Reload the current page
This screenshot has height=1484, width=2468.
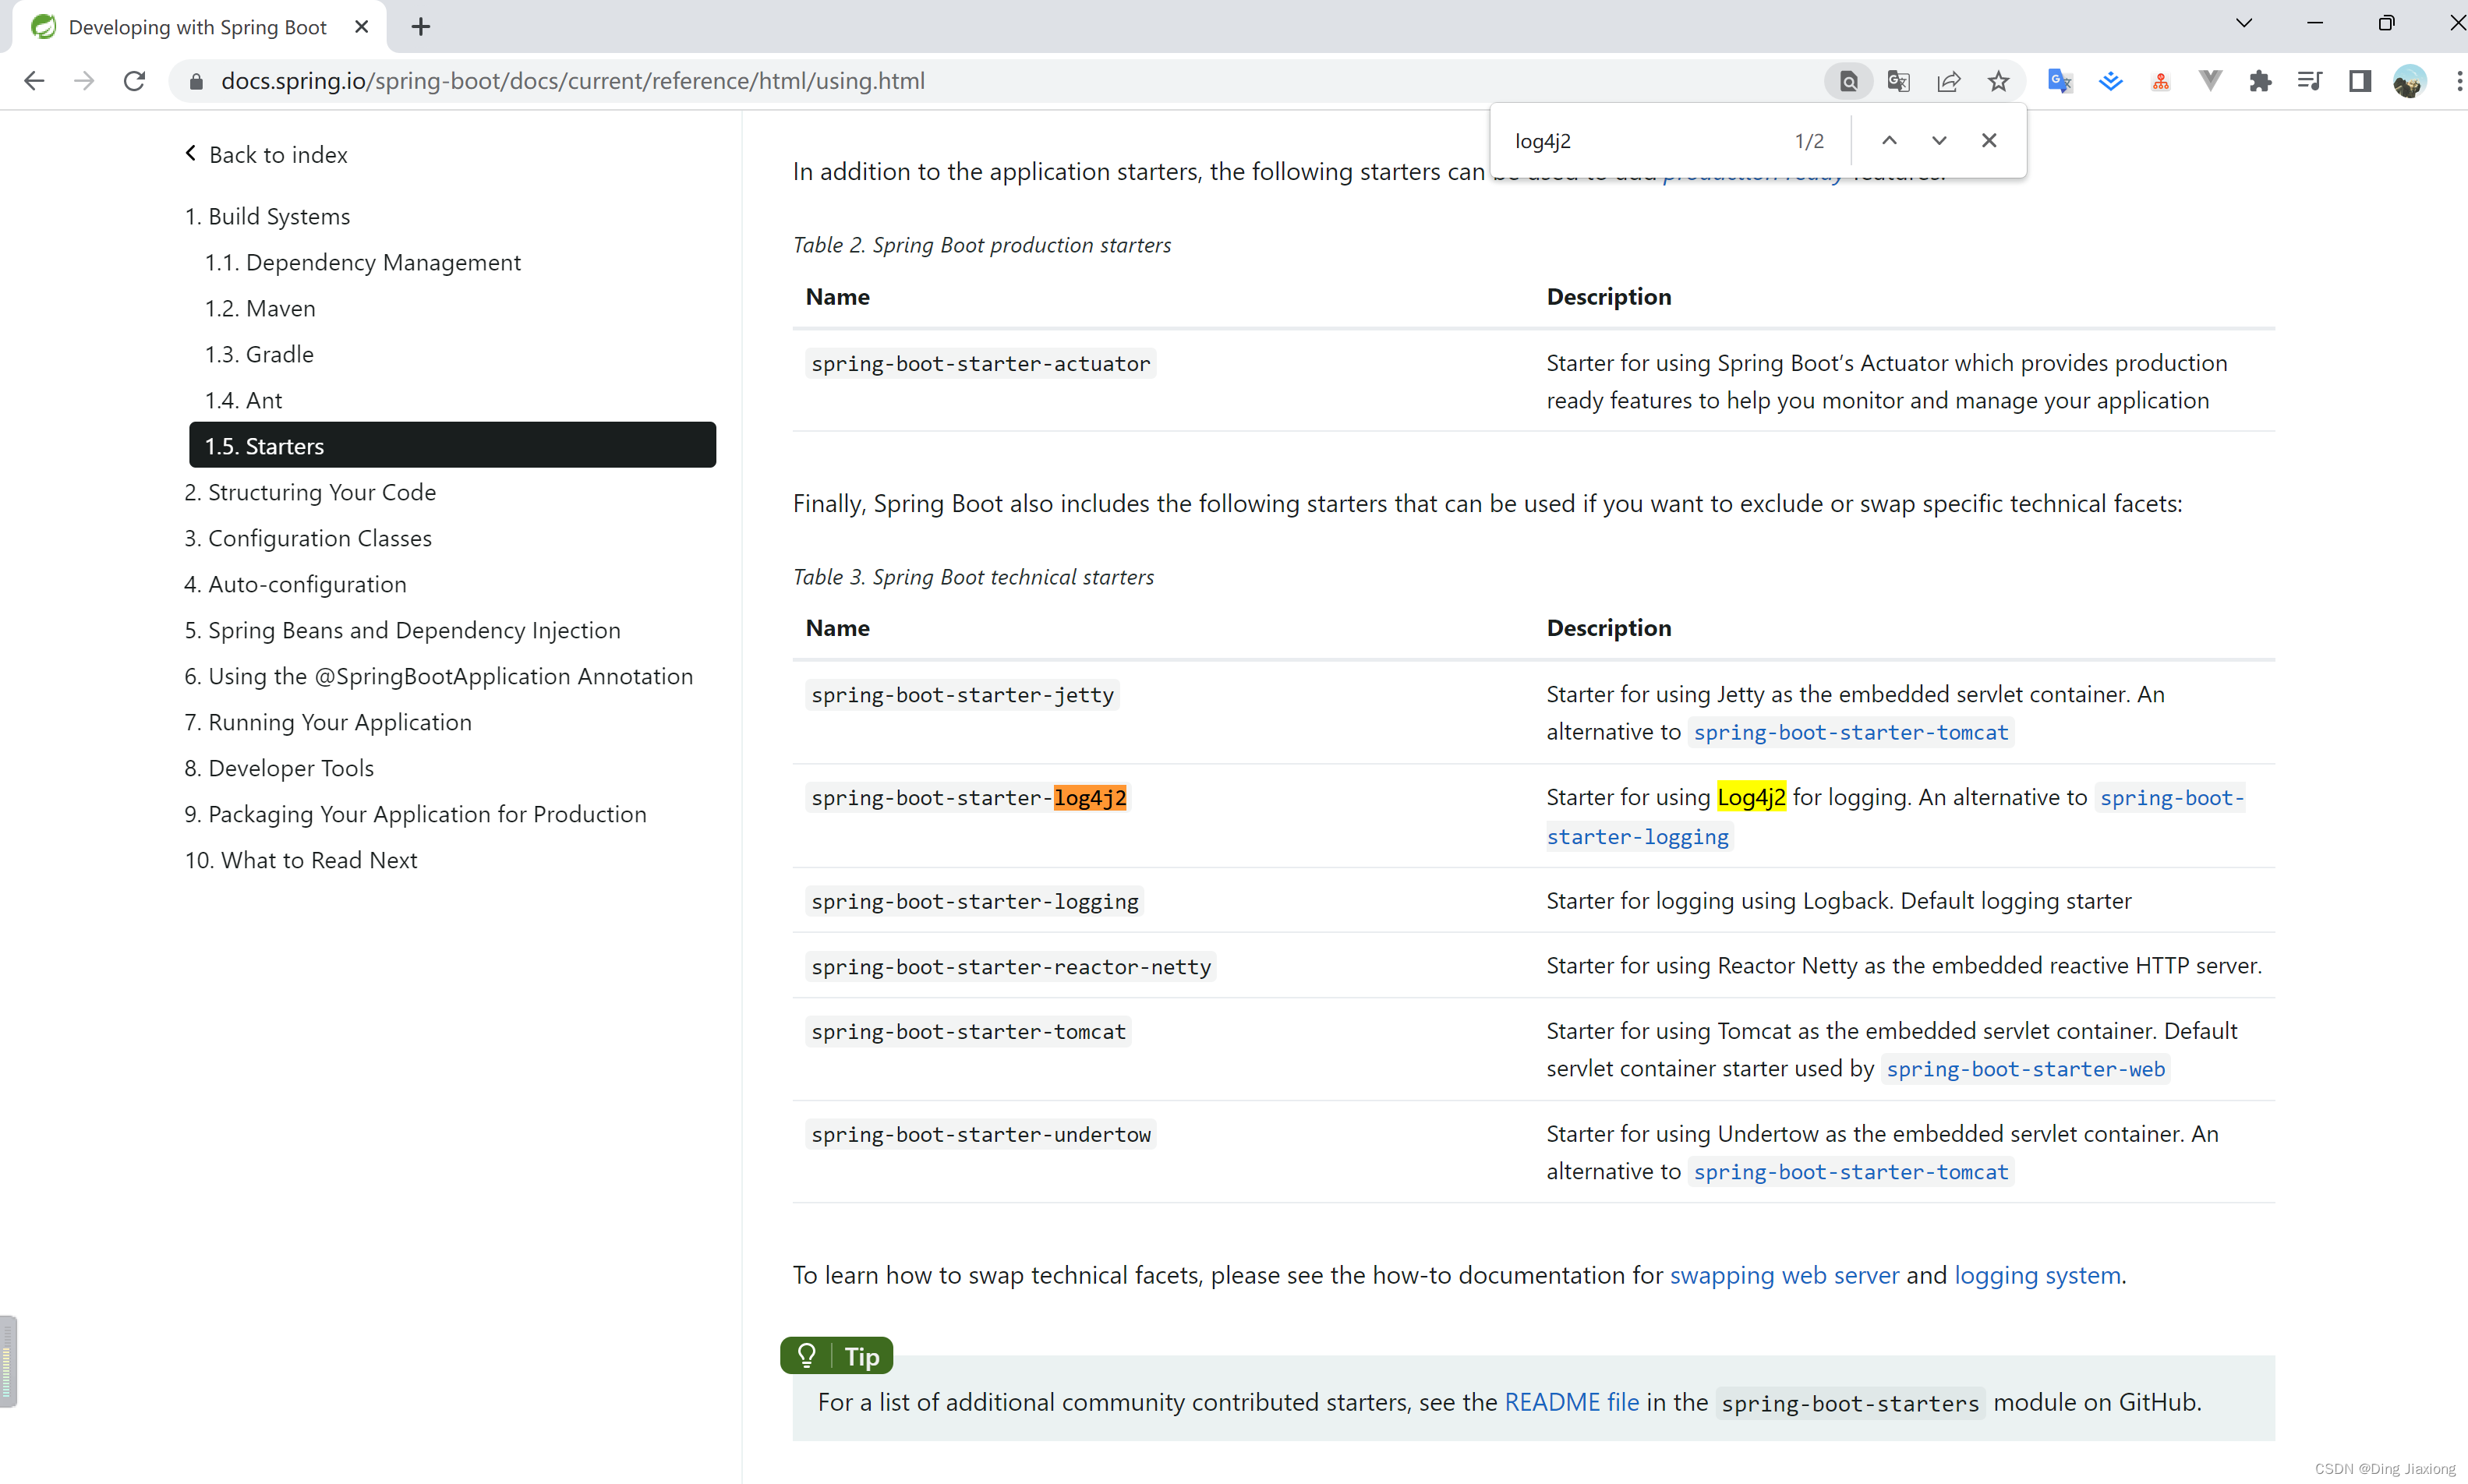click(x=134, y=81)
